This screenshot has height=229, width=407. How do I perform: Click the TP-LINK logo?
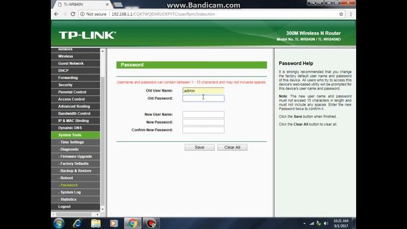(87, 35)
